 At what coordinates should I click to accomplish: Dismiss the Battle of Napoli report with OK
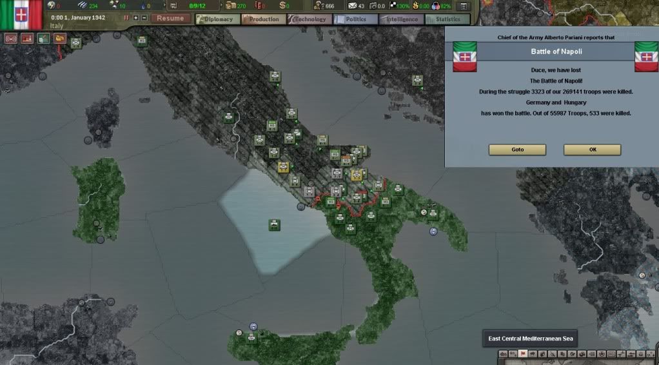592,150
